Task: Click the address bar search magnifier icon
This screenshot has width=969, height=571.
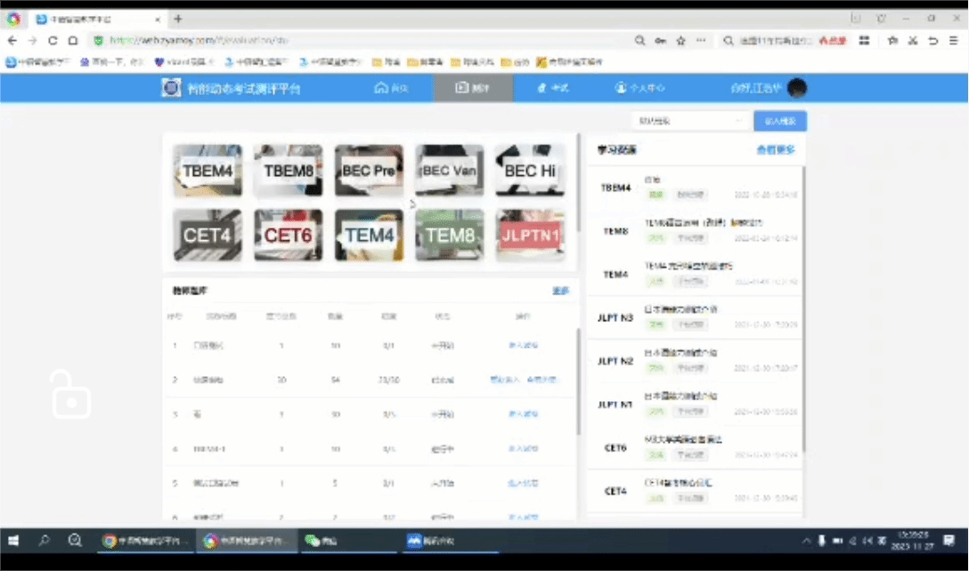Action: [x=639, y=41]
